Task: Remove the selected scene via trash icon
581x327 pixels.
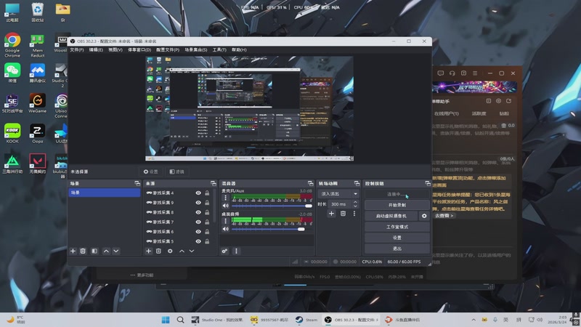Action: (x=83, y=251)
